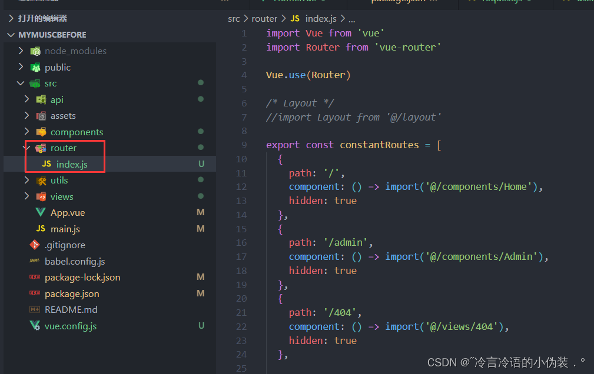Click the git icon beside .gitignore
Screen dimensions: 594x374
pyautogui.click(x=35, y=245)
